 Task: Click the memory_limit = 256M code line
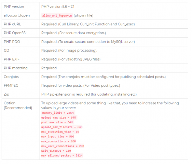(58, 113)
